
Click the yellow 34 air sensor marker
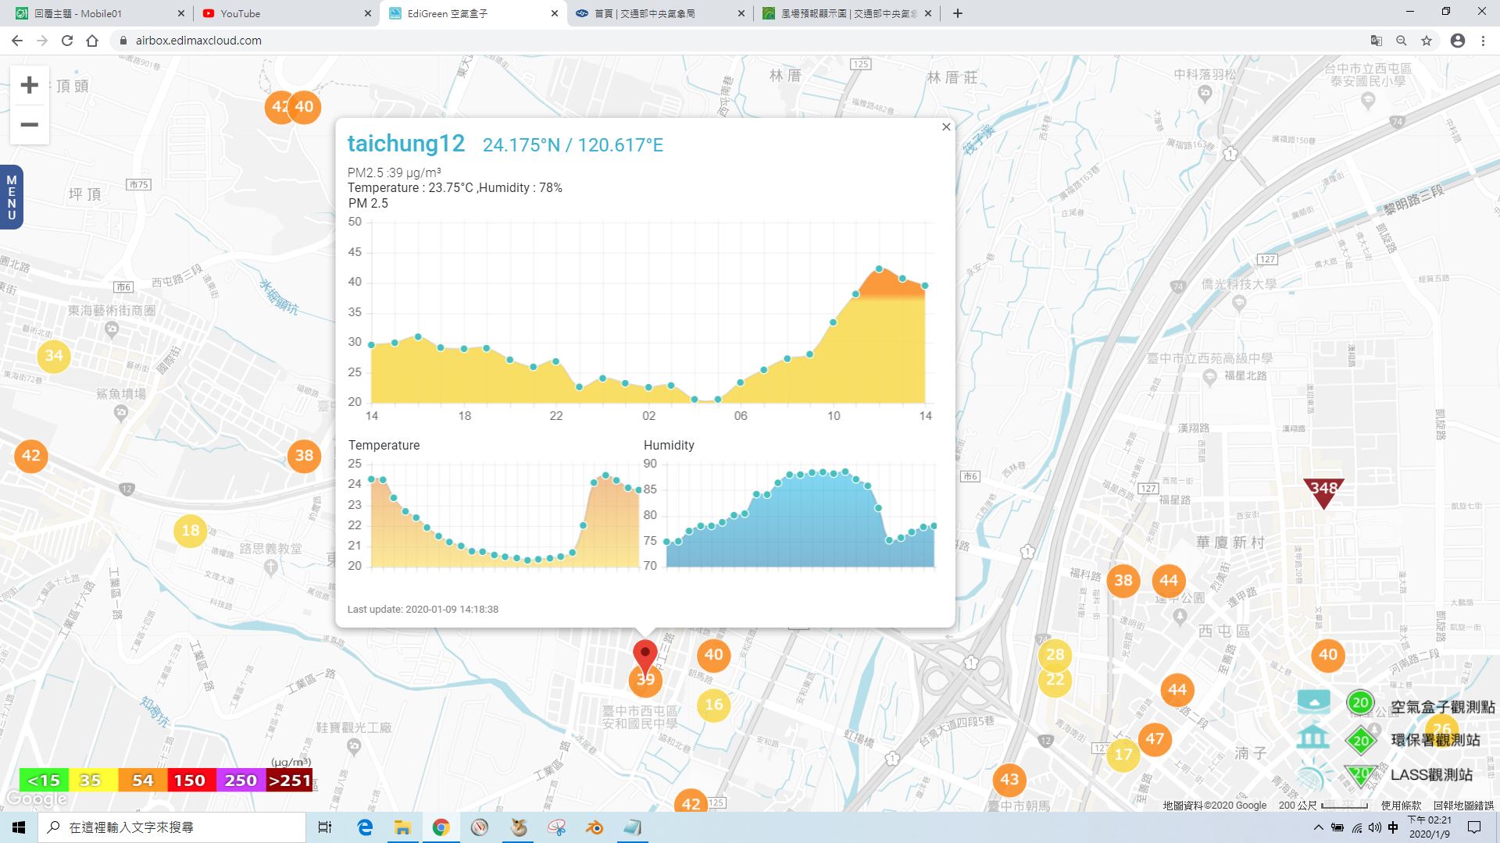pos(54,356)
